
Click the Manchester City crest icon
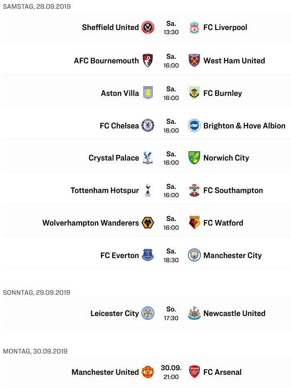coord(194,255)
